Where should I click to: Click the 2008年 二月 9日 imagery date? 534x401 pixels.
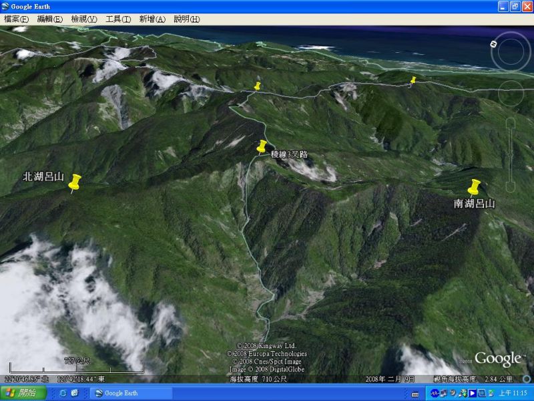pyautogui.click(x=390, y=379)
